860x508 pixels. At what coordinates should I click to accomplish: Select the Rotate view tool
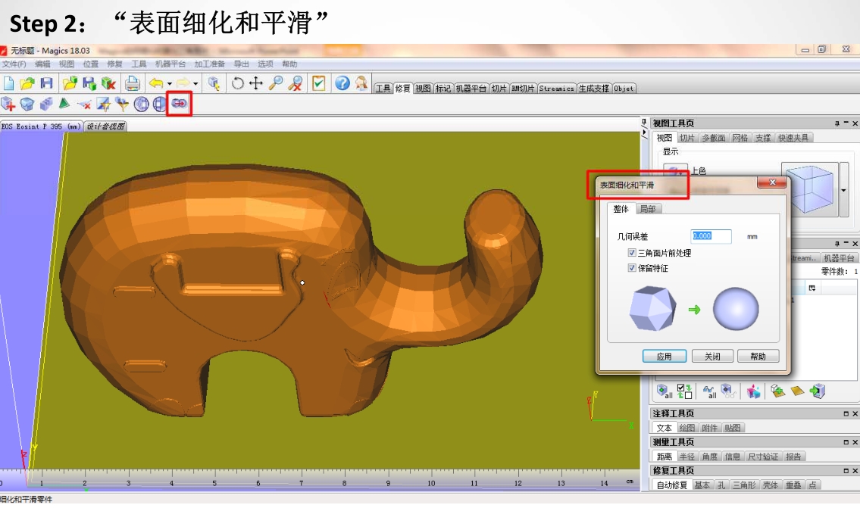(238, 83)
